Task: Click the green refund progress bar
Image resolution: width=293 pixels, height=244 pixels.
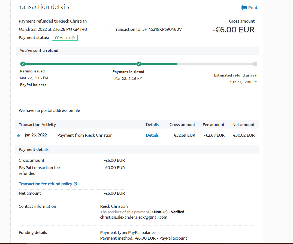Action: [x=82, y=64]
